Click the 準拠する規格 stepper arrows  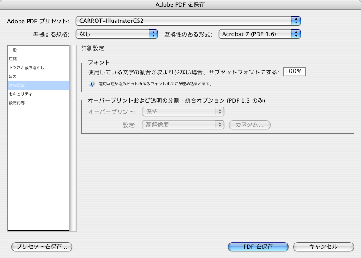[x=153, y=33]
